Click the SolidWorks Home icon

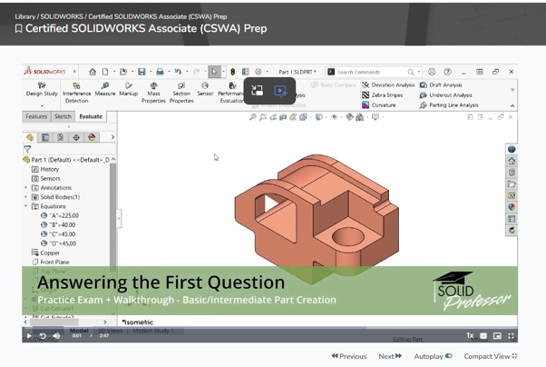93,72
